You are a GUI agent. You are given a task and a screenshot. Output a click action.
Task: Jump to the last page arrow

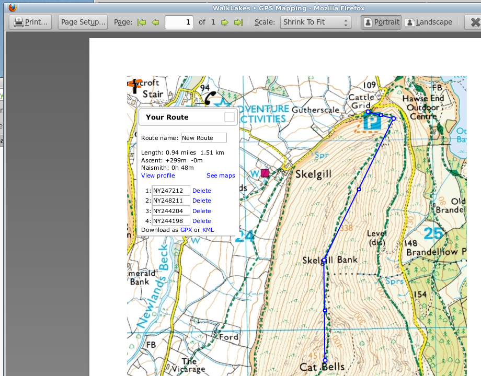[x=238, y=22]
